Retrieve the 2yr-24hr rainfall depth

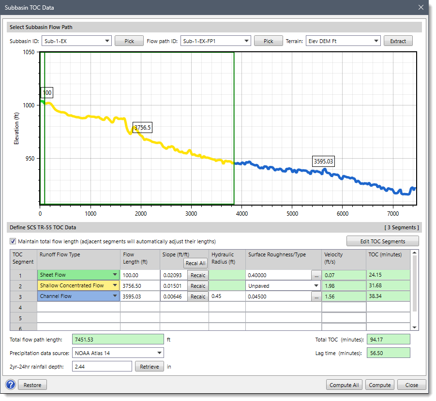(149, 366)
